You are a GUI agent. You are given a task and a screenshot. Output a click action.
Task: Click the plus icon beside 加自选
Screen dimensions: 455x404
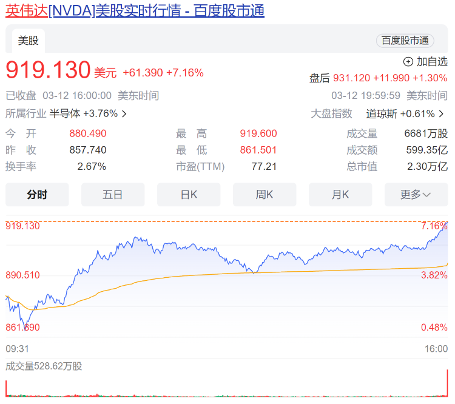[x=408, y=62]
